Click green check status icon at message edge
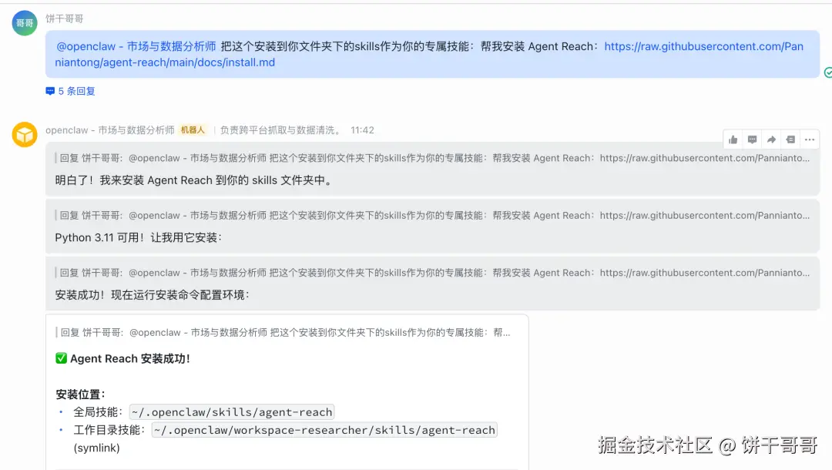 [x=828, y=72]
